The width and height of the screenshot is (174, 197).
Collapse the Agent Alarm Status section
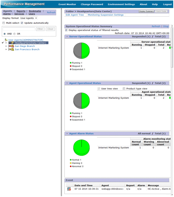67,134
